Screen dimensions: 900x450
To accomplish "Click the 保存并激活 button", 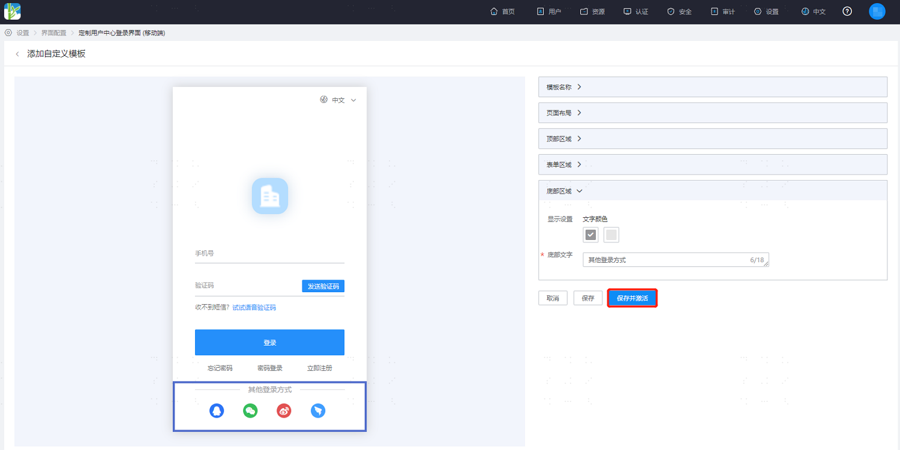I will click(x=632, y=298).
